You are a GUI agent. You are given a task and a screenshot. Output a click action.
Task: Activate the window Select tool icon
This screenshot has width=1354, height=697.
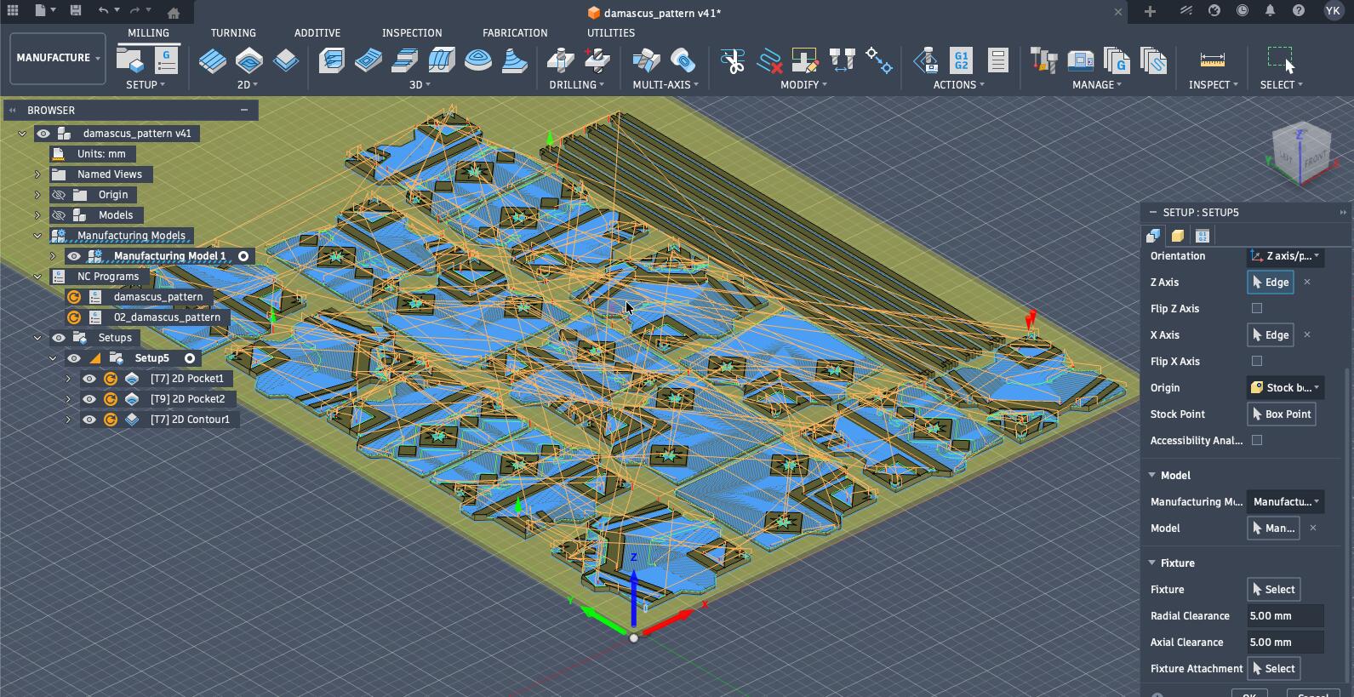tap(1281, 60)
